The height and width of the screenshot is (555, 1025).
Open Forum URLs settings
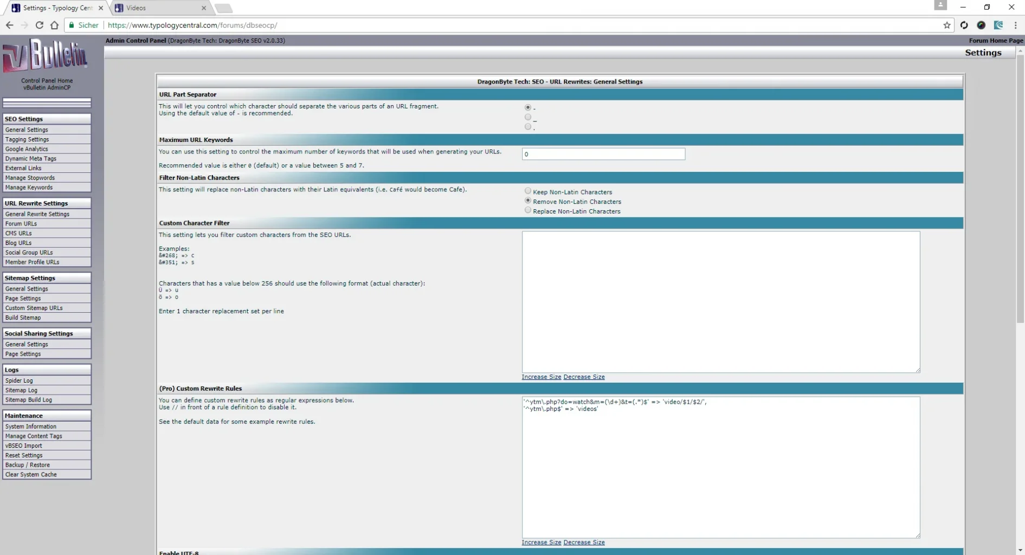point(47,223)
